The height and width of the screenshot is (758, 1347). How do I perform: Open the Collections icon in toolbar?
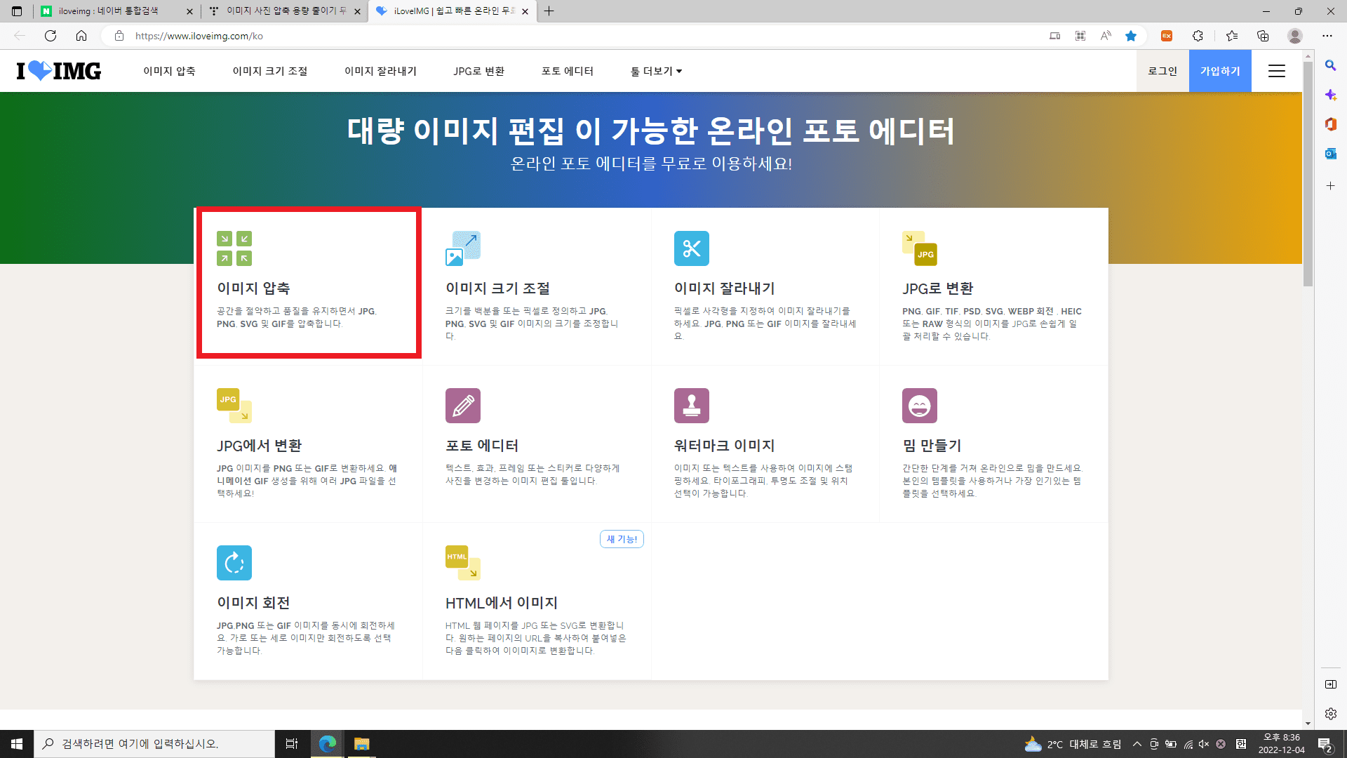[x=1263, y=36]
